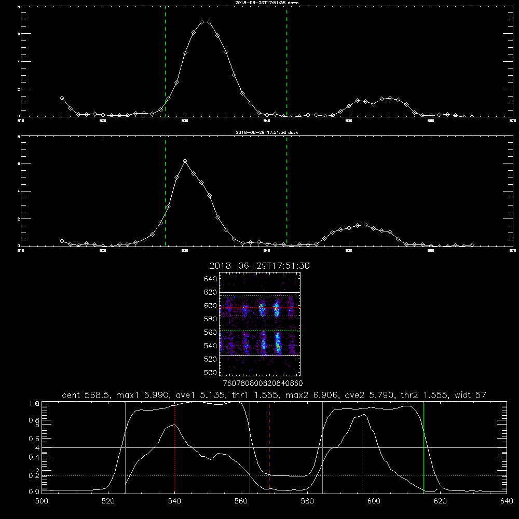The width and height of the screenshot is (519, 519).
Task: Click the 600 label on bottom plot x-axis
Action: (374, 501)
